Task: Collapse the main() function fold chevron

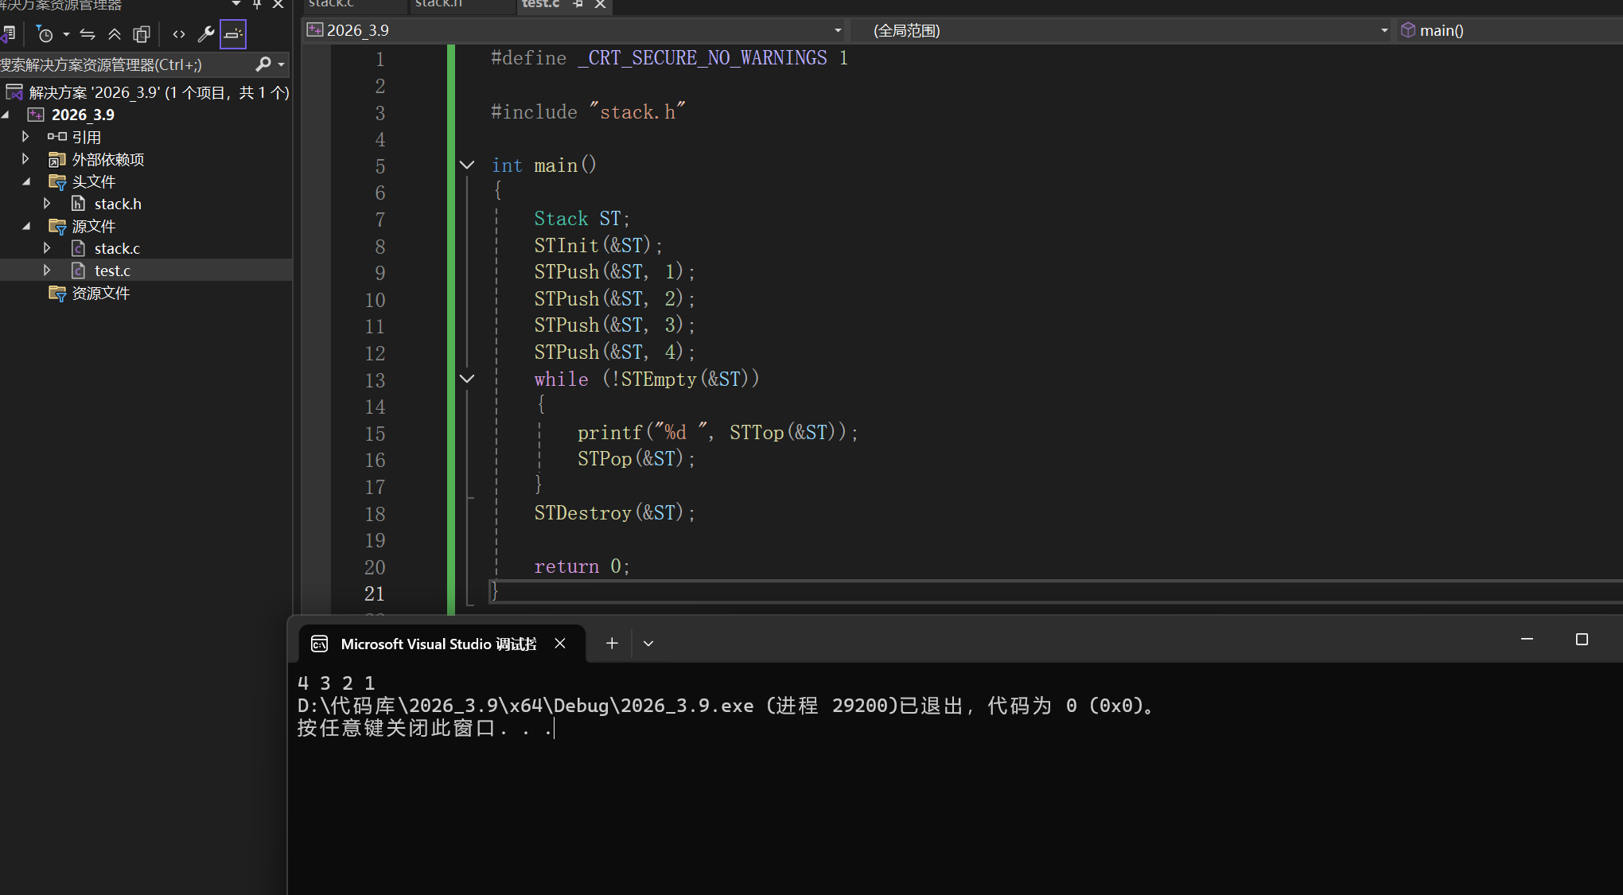Action: [467, 165]
